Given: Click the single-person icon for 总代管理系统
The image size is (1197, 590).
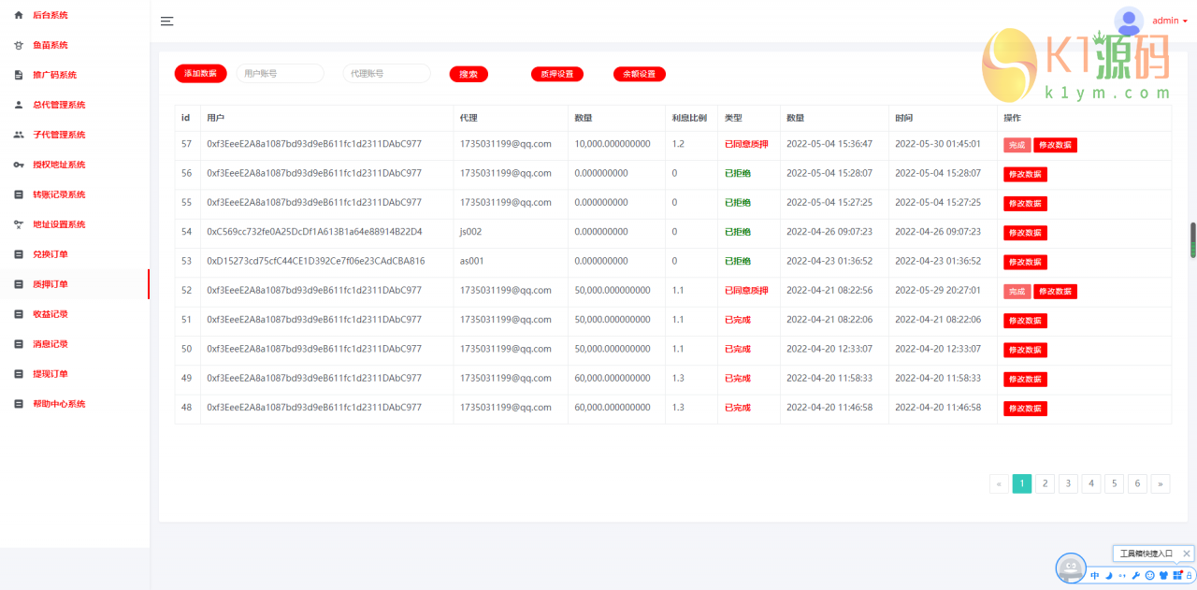Looking at the screenshot, I should [19, 105].
